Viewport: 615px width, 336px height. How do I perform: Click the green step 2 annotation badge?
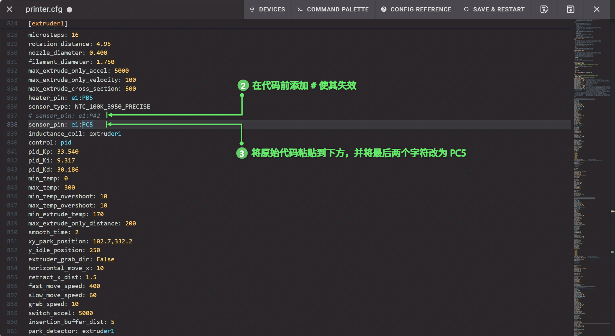coord(243,86)
